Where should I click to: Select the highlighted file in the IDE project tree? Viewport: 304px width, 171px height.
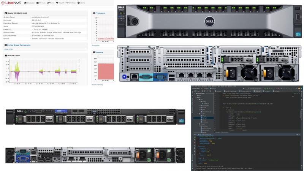pos(203,118)
